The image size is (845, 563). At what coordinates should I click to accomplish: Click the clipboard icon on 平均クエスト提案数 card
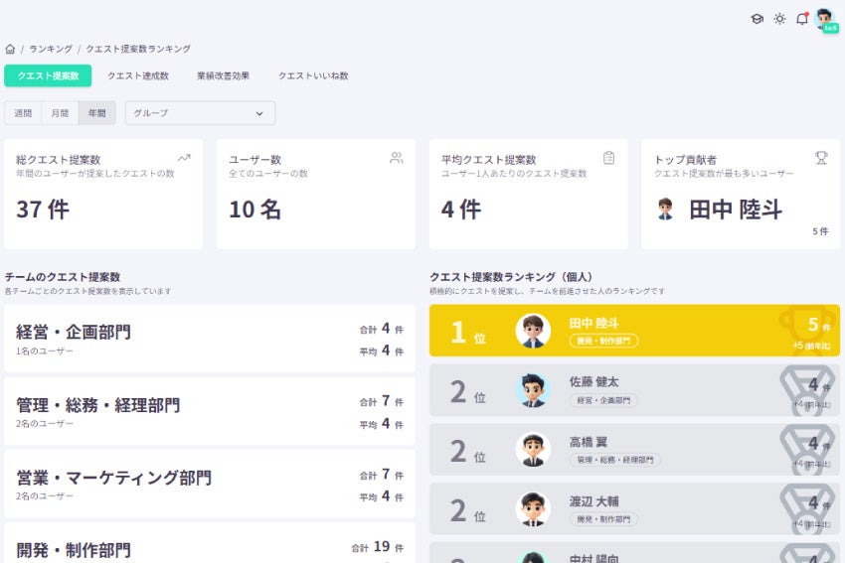tap(609, 158)
